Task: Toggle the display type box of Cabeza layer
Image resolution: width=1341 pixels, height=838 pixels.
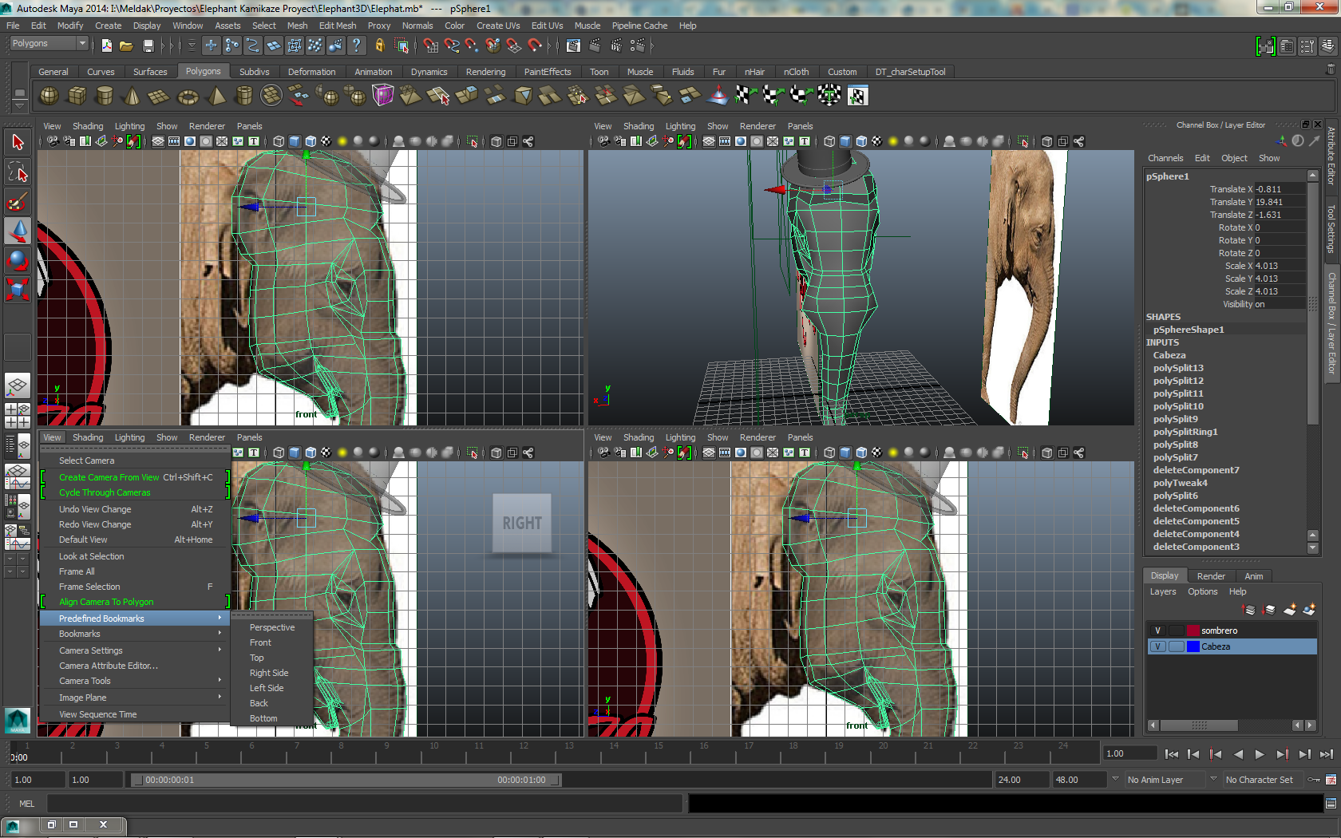Action: click(1176, 646)
